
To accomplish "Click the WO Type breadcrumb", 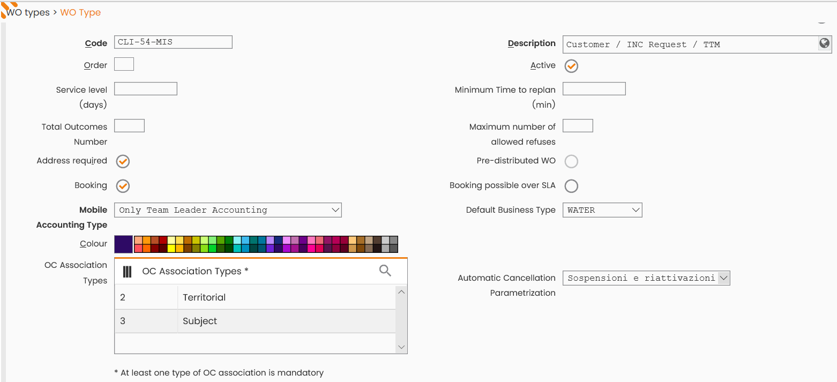I will coord(80,12).
